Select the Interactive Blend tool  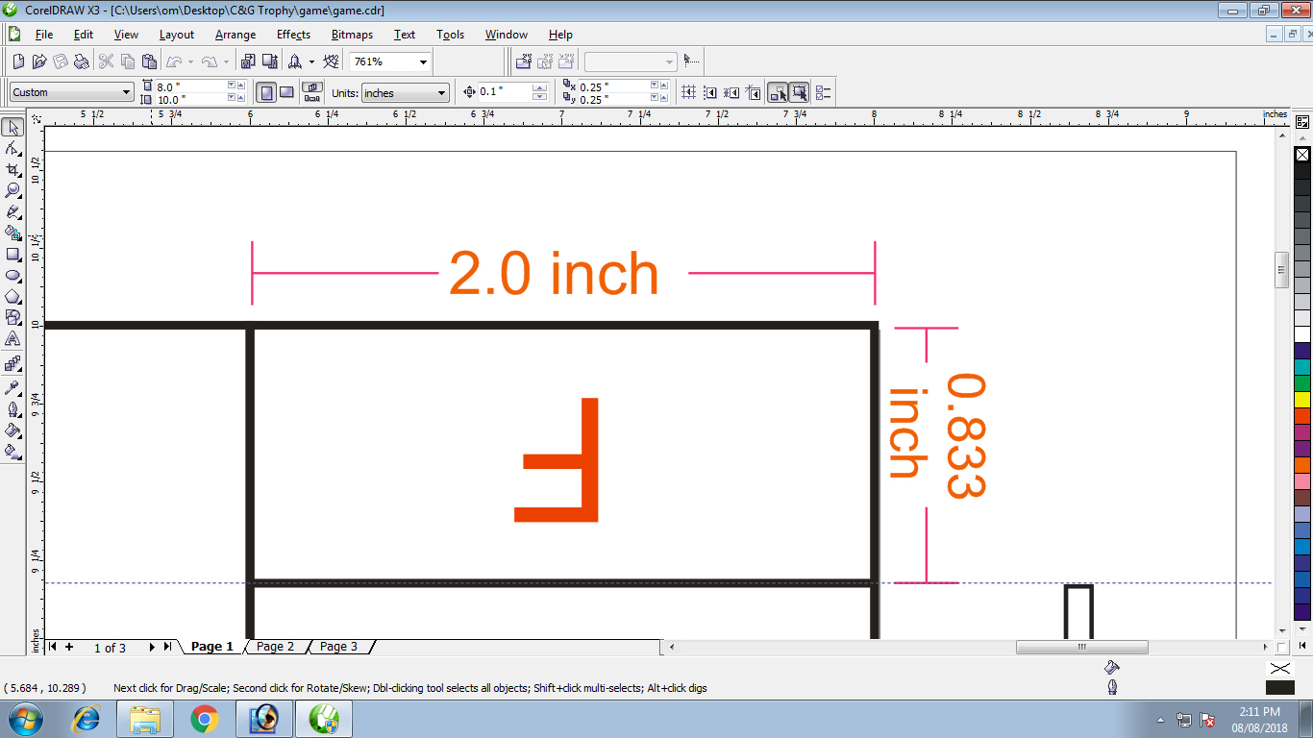12,364
